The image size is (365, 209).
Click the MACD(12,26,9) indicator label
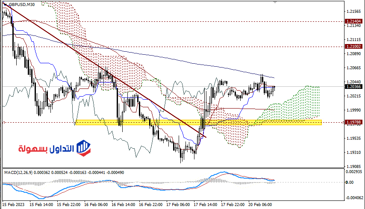(x=19, y=172)
